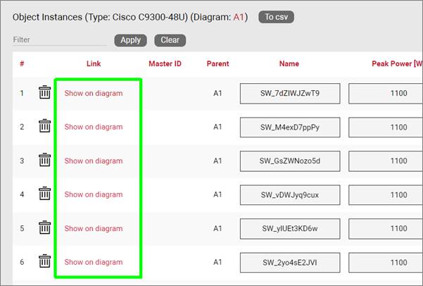Image resolution: width=423 pixels, height=286 pixels.
Task: Edit peak power field in row 4
Action: coord(386,194)
